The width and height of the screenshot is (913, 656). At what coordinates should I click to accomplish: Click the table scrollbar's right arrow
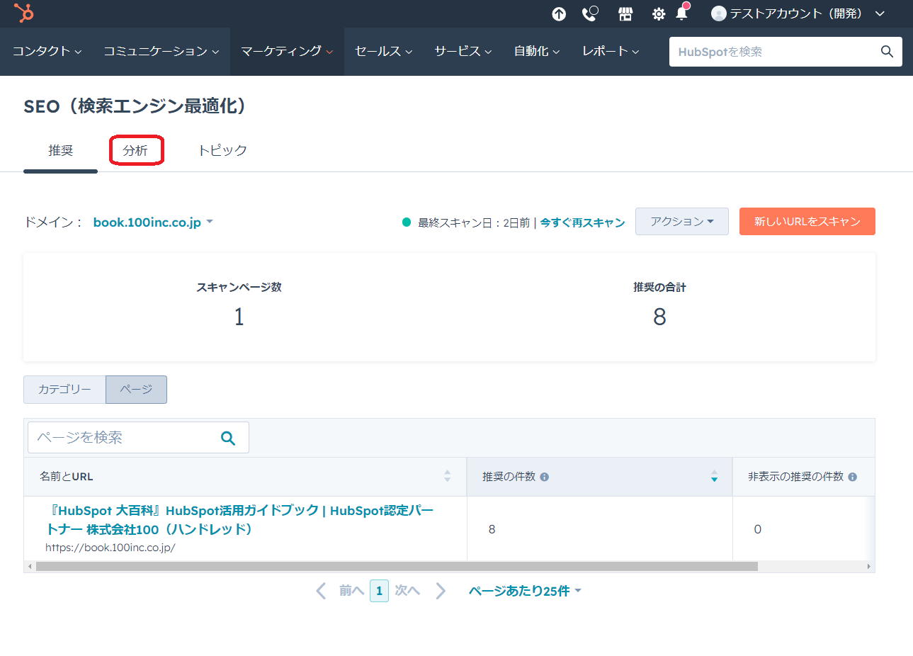(x=869, y=567)
